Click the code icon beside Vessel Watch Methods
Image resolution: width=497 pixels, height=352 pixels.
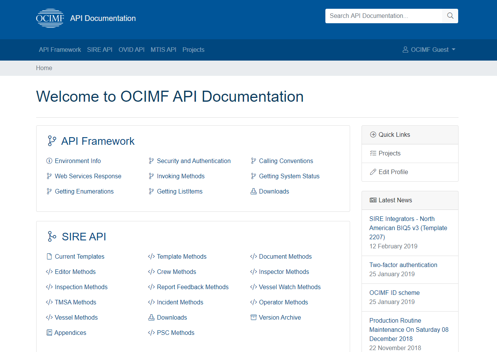point(253,287)
